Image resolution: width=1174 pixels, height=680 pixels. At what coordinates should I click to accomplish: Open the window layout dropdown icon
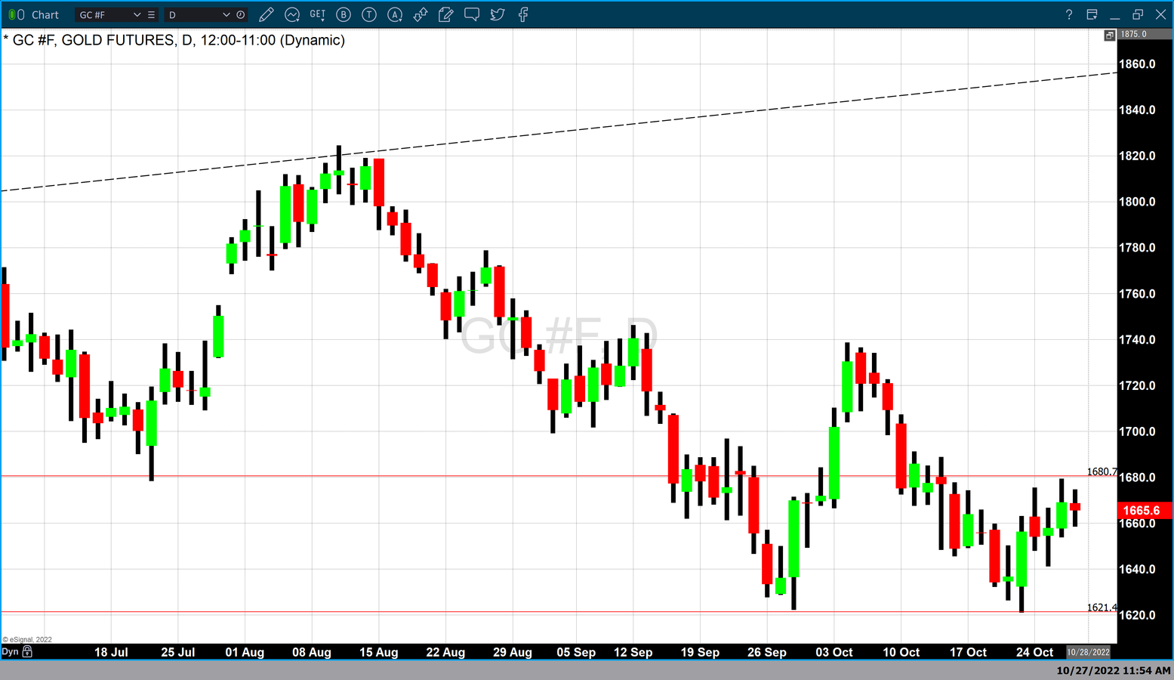[x=1092, y=14]
